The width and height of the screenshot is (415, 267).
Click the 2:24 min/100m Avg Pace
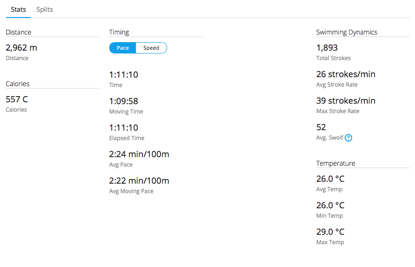(x=139, y=154)
